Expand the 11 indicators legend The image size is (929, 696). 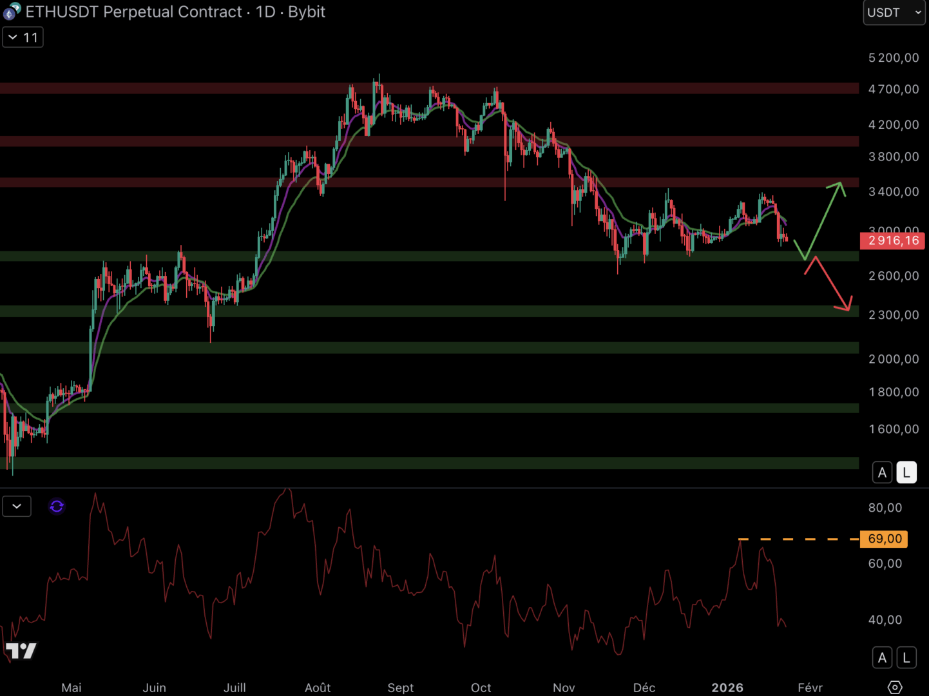pyautogui.click(x=23, y=37)
